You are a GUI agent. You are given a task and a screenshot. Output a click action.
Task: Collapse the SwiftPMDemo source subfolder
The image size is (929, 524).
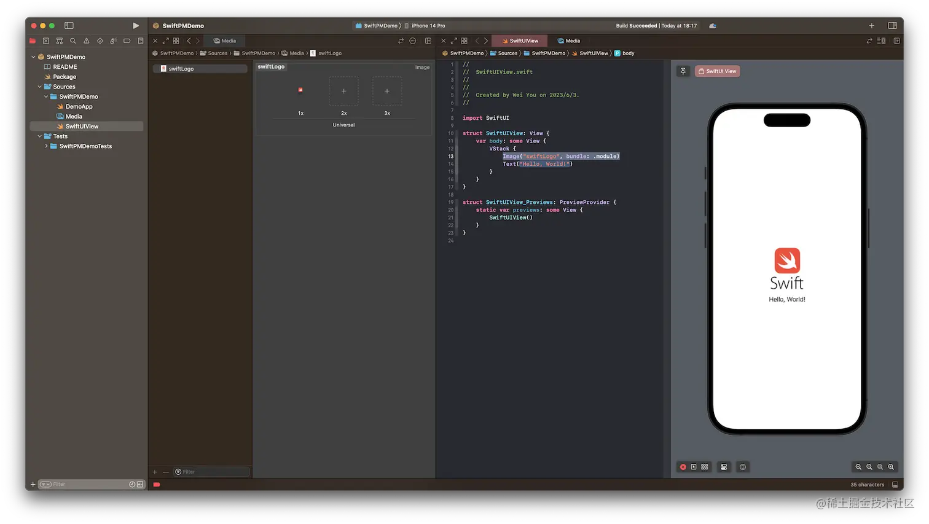click(x=46, y=96)
